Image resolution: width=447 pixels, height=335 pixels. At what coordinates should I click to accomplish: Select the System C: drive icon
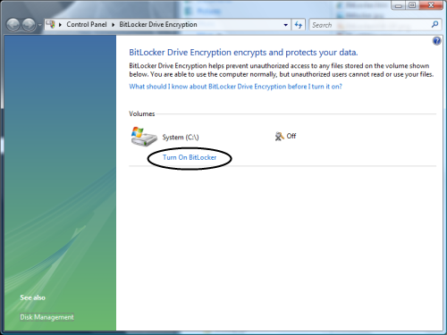(144, 137)
